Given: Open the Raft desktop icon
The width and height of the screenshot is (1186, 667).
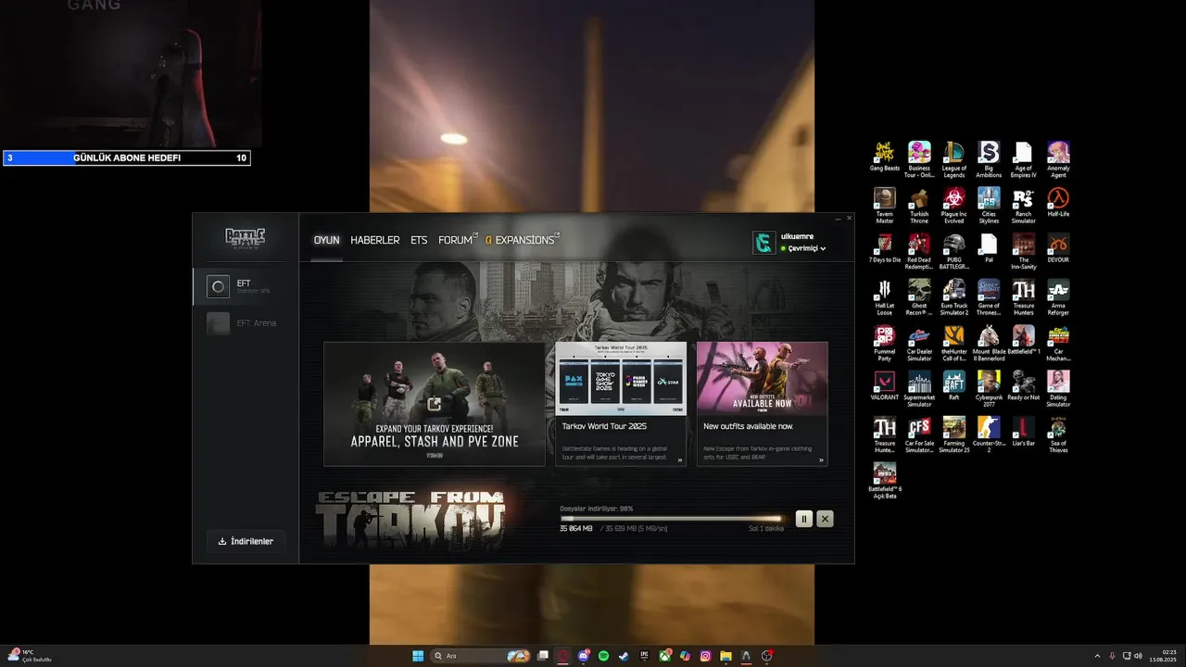Looking at the screenshot, I should tap(954, 386).
